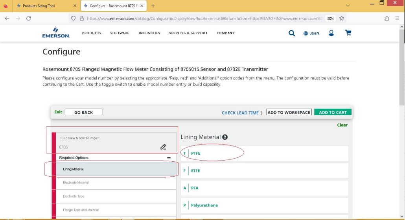Collapse Required Options with minus icon

[169, 158]
